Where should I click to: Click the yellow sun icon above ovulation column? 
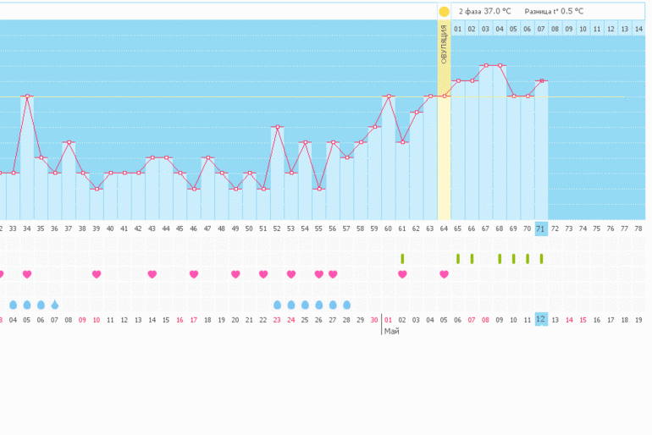click(444, 12)
